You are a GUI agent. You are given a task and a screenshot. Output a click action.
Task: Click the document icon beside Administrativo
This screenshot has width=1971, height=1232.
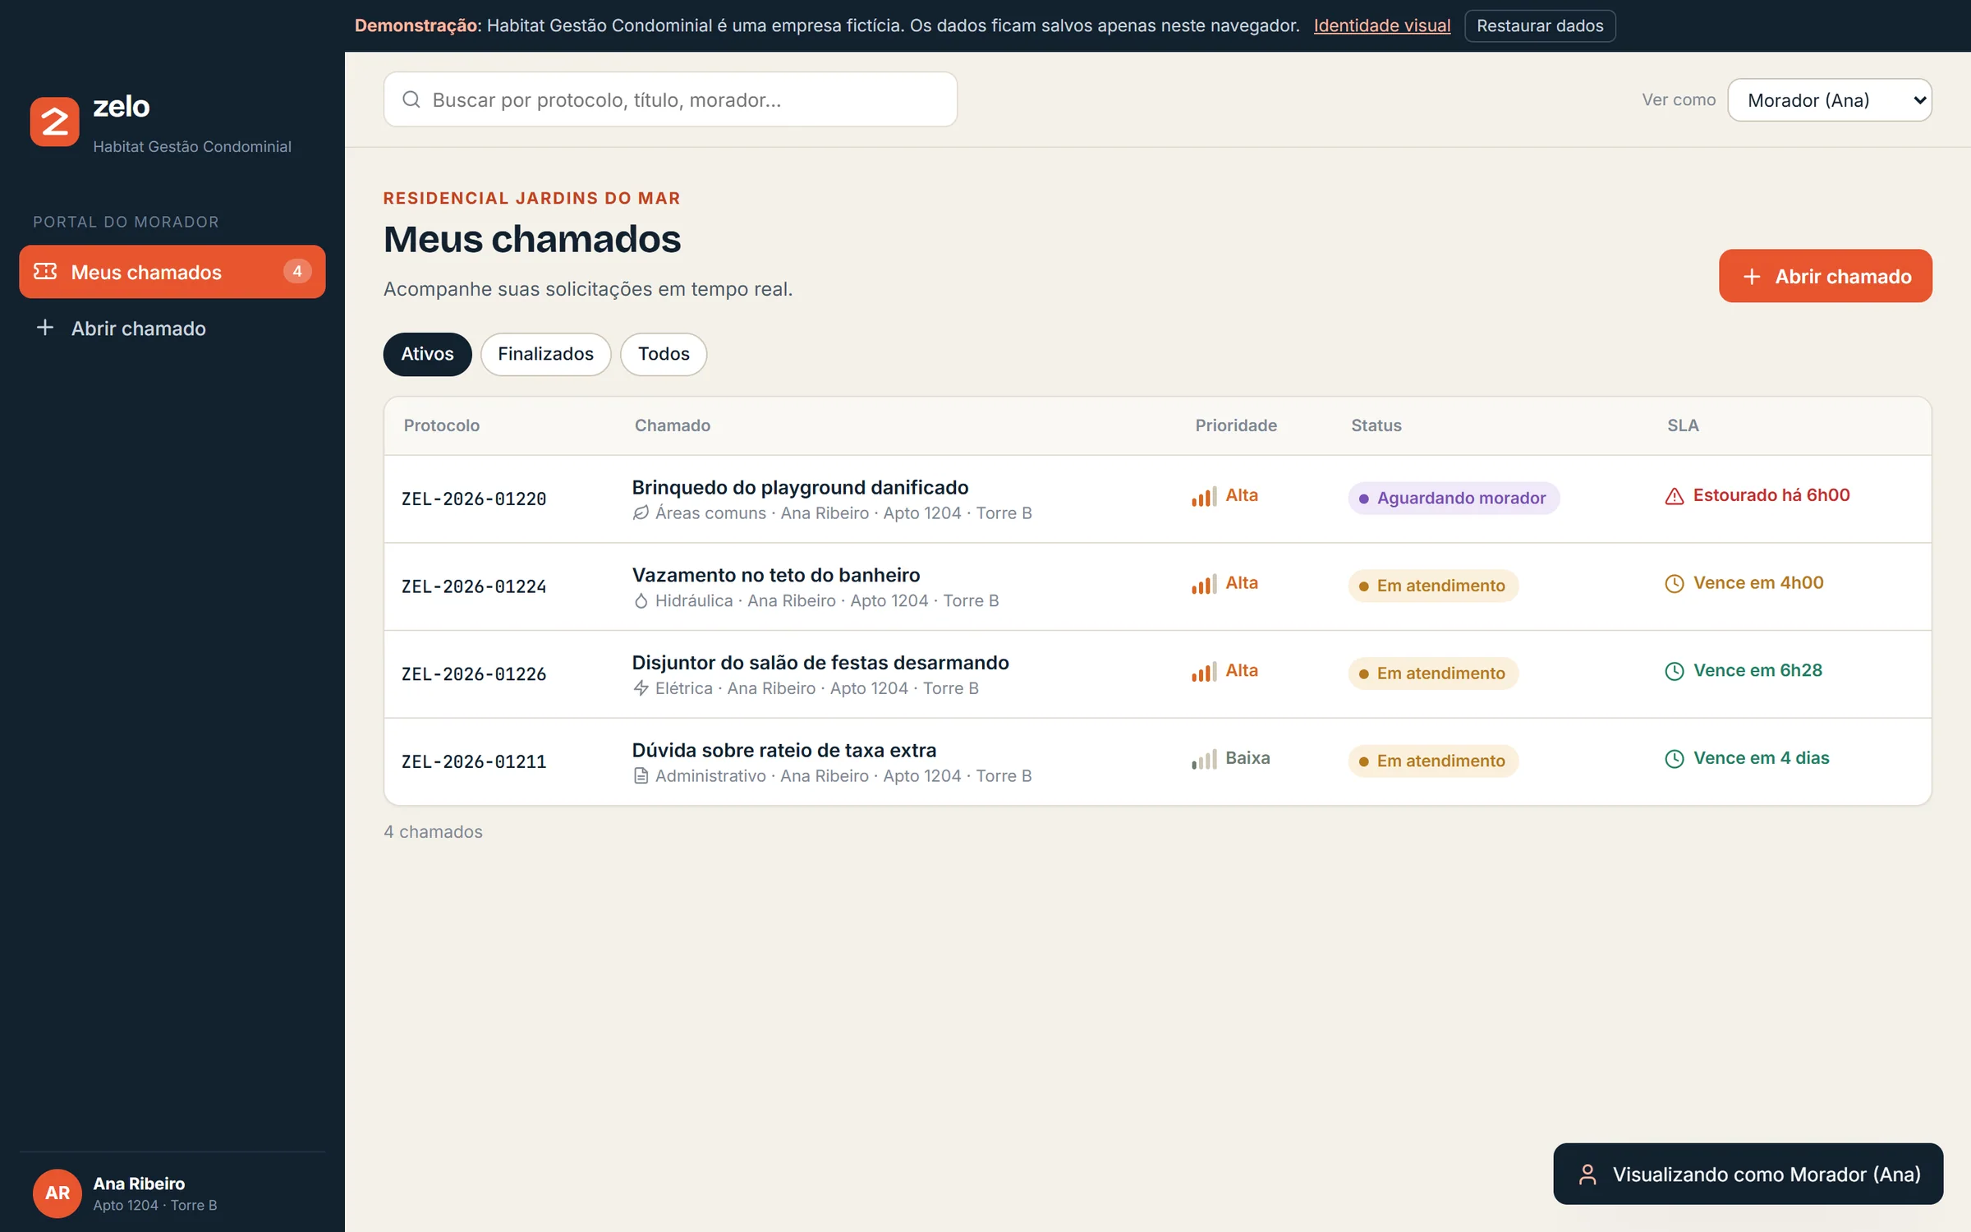pos(641,776)
